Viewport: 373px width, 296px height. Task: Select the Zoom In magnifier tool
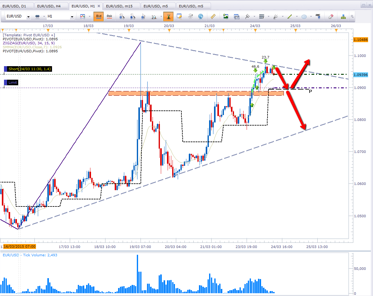121,16
